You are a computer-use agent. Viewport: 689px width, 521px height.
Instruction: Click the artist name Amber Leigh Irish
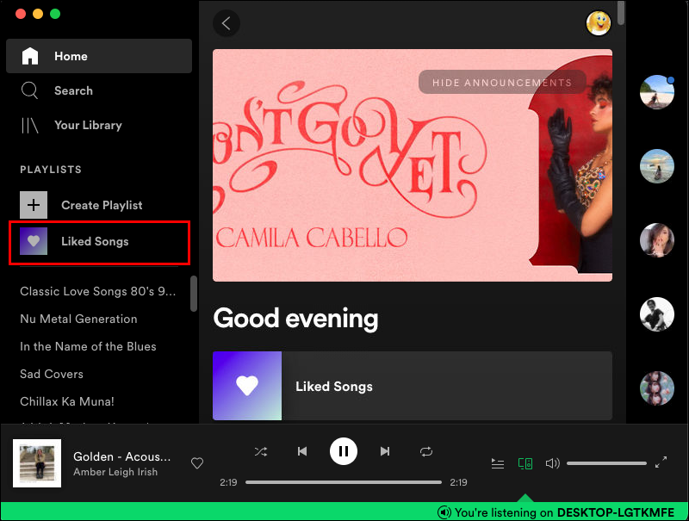(x=115, y=472)
